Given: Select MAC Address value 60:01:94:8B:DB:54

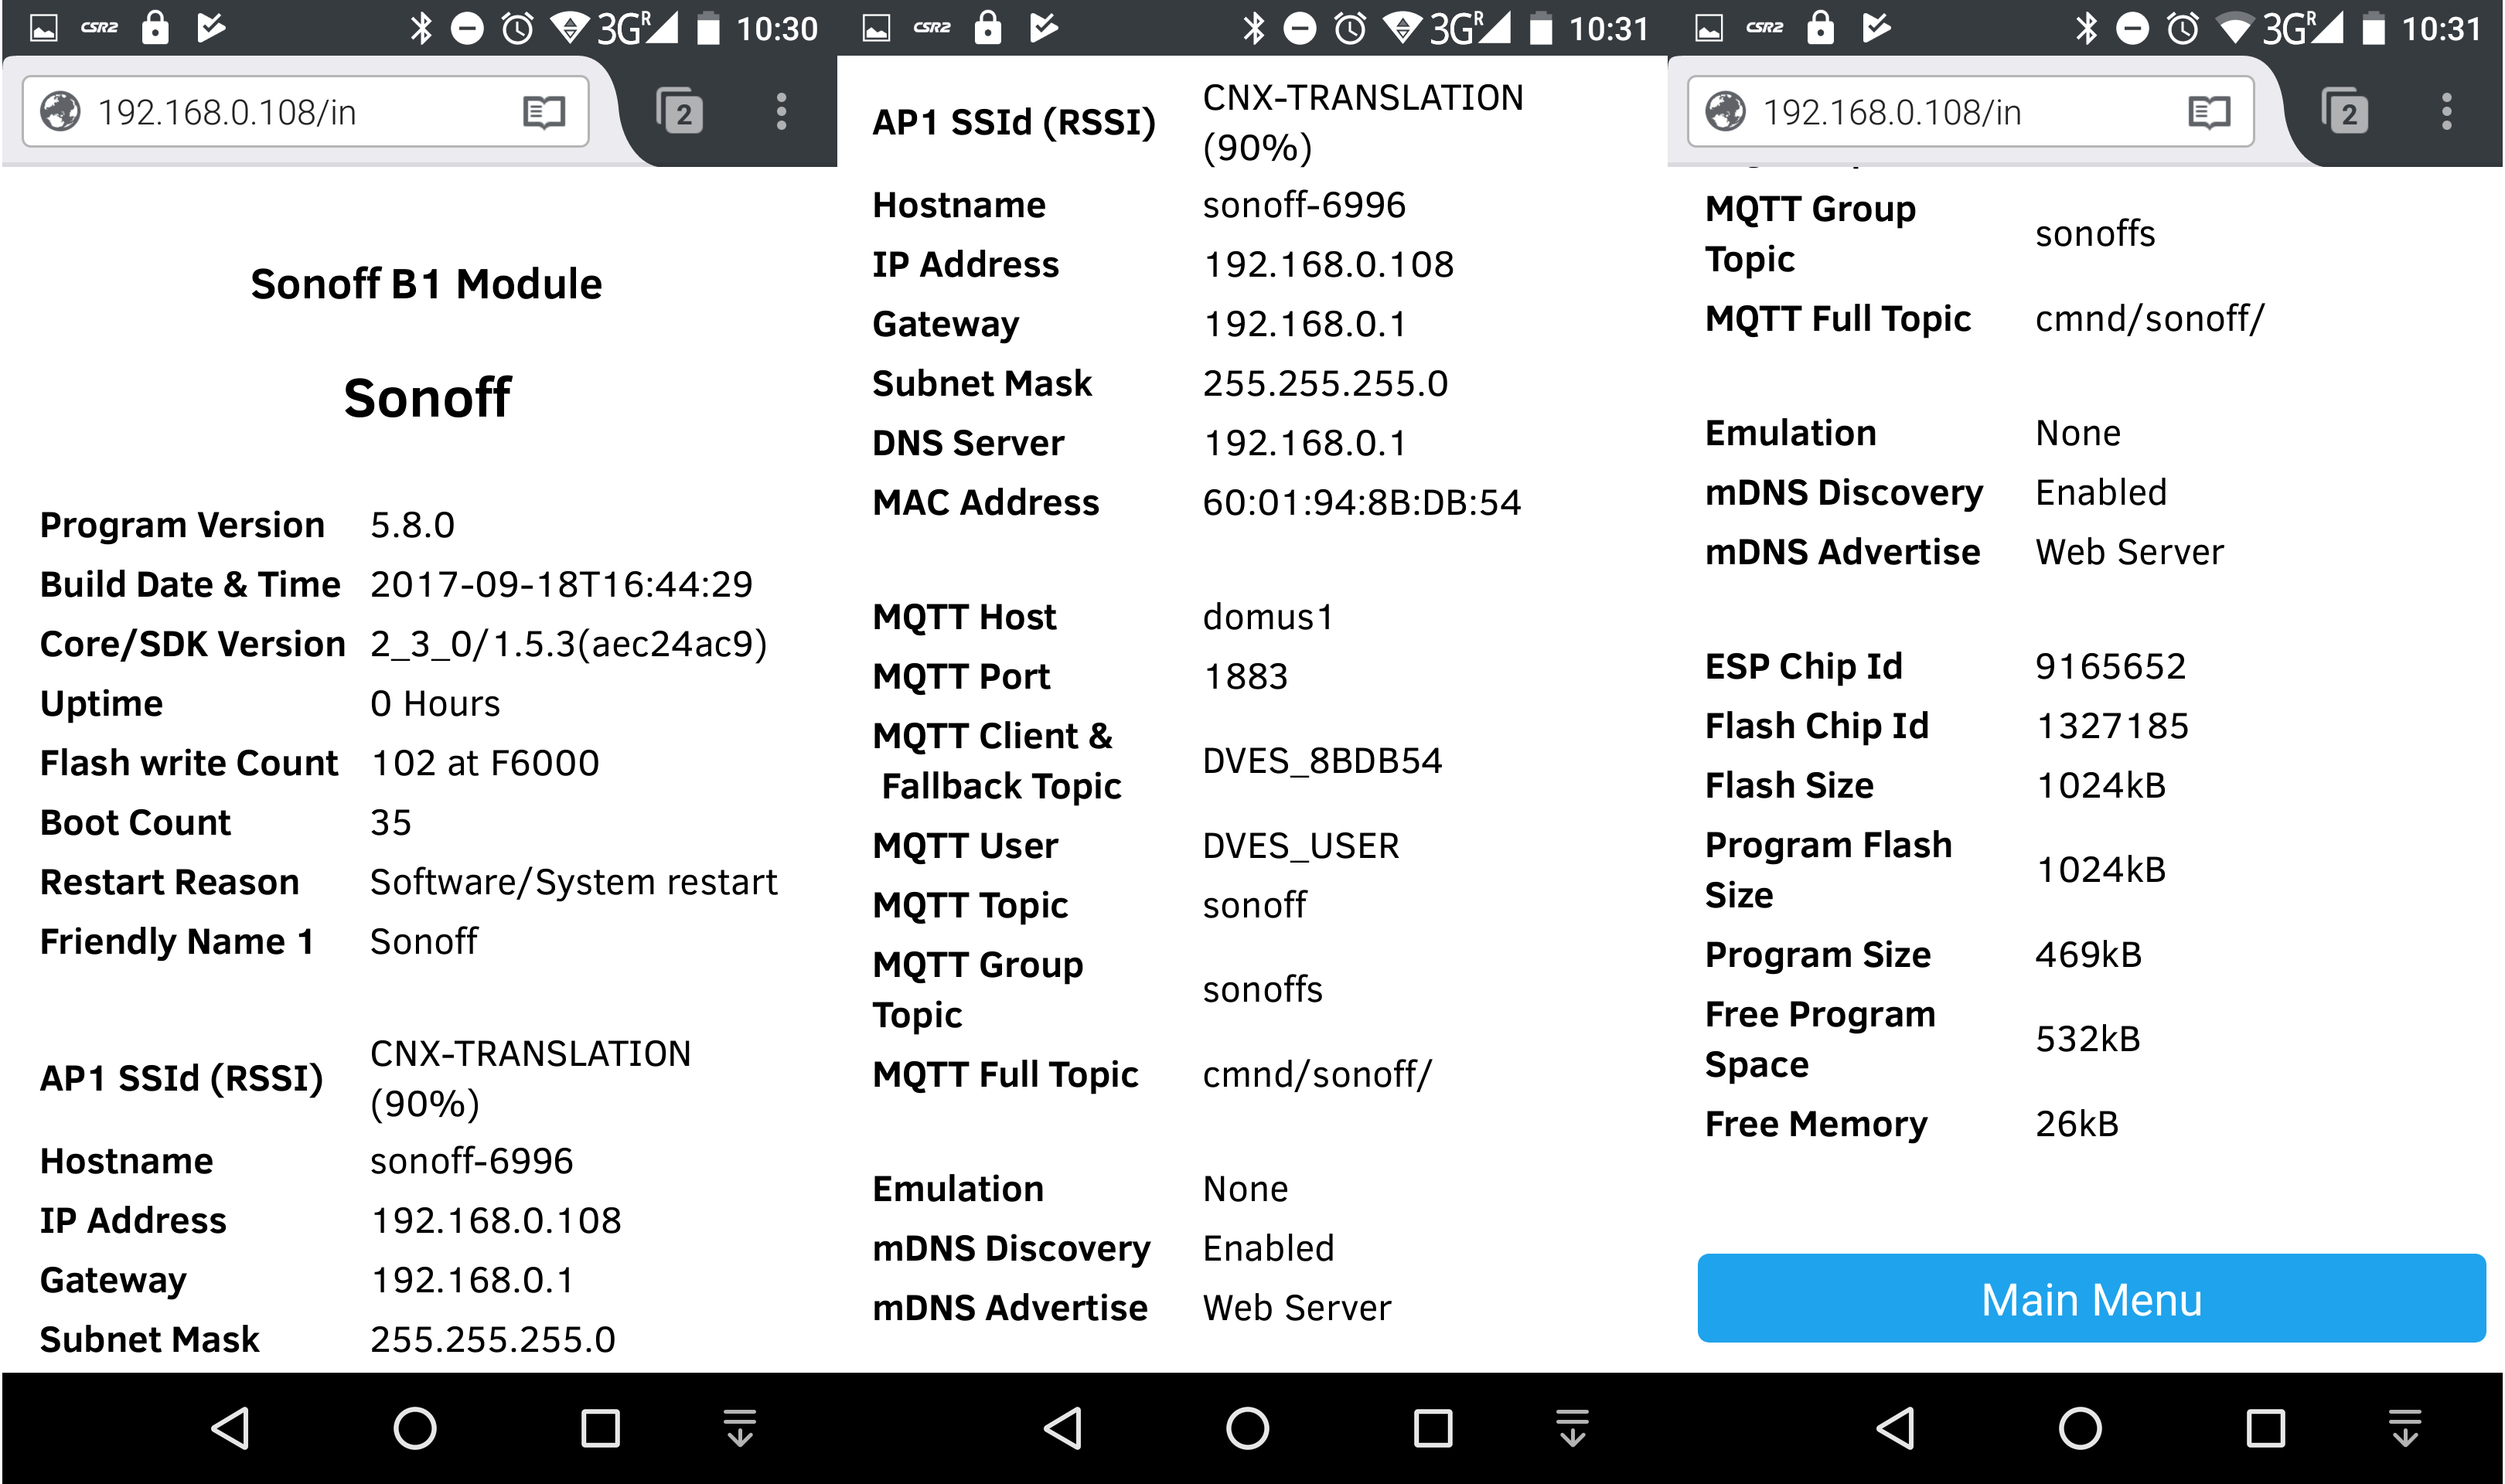Looking at the screenshot, I should [1361, 502].
